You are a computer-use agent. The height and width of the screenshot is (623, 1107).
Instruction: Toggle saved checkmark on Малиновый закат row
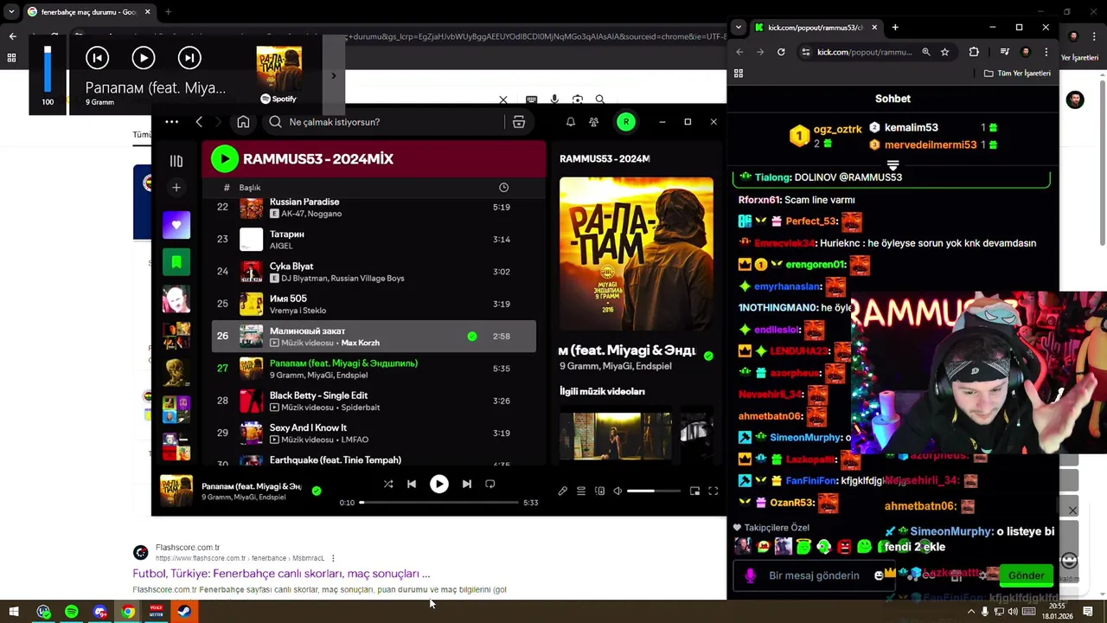[x=472, y=336]
